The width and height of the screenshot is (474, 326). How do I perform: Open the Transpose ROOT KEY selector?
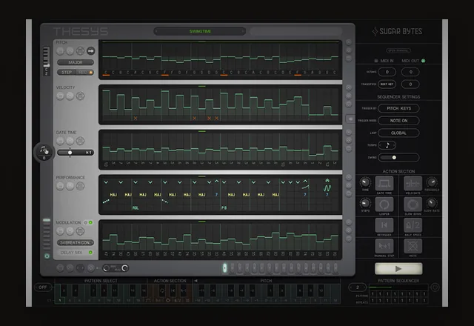tap(387, 84)
